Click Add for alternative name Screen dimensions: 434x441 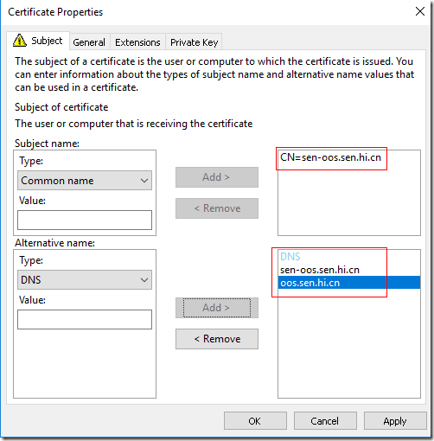click(x=217, y=308)
